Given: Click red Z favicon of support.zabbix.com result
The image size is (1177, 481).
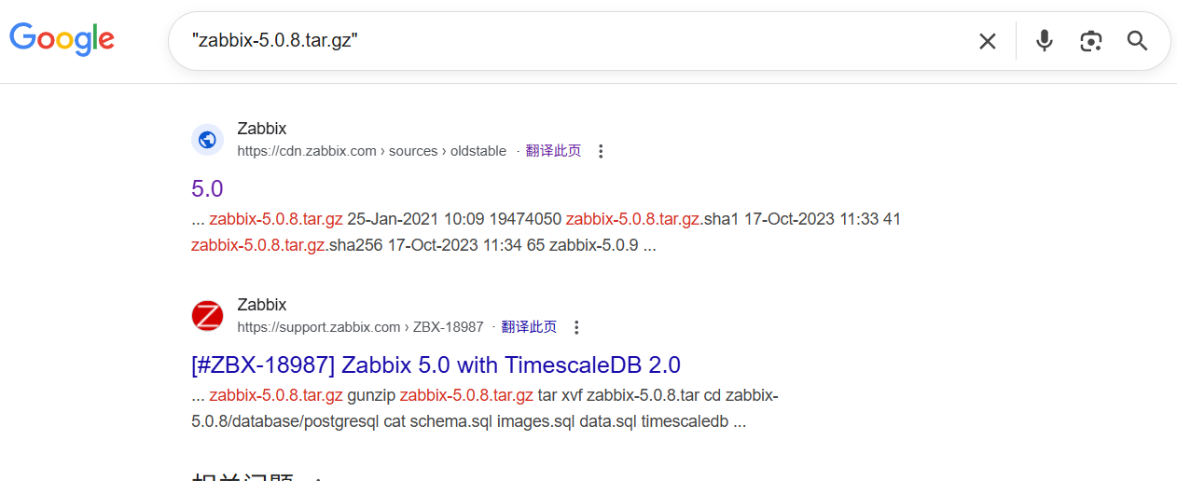Looking at the screenshot, I should coord(207,316).
